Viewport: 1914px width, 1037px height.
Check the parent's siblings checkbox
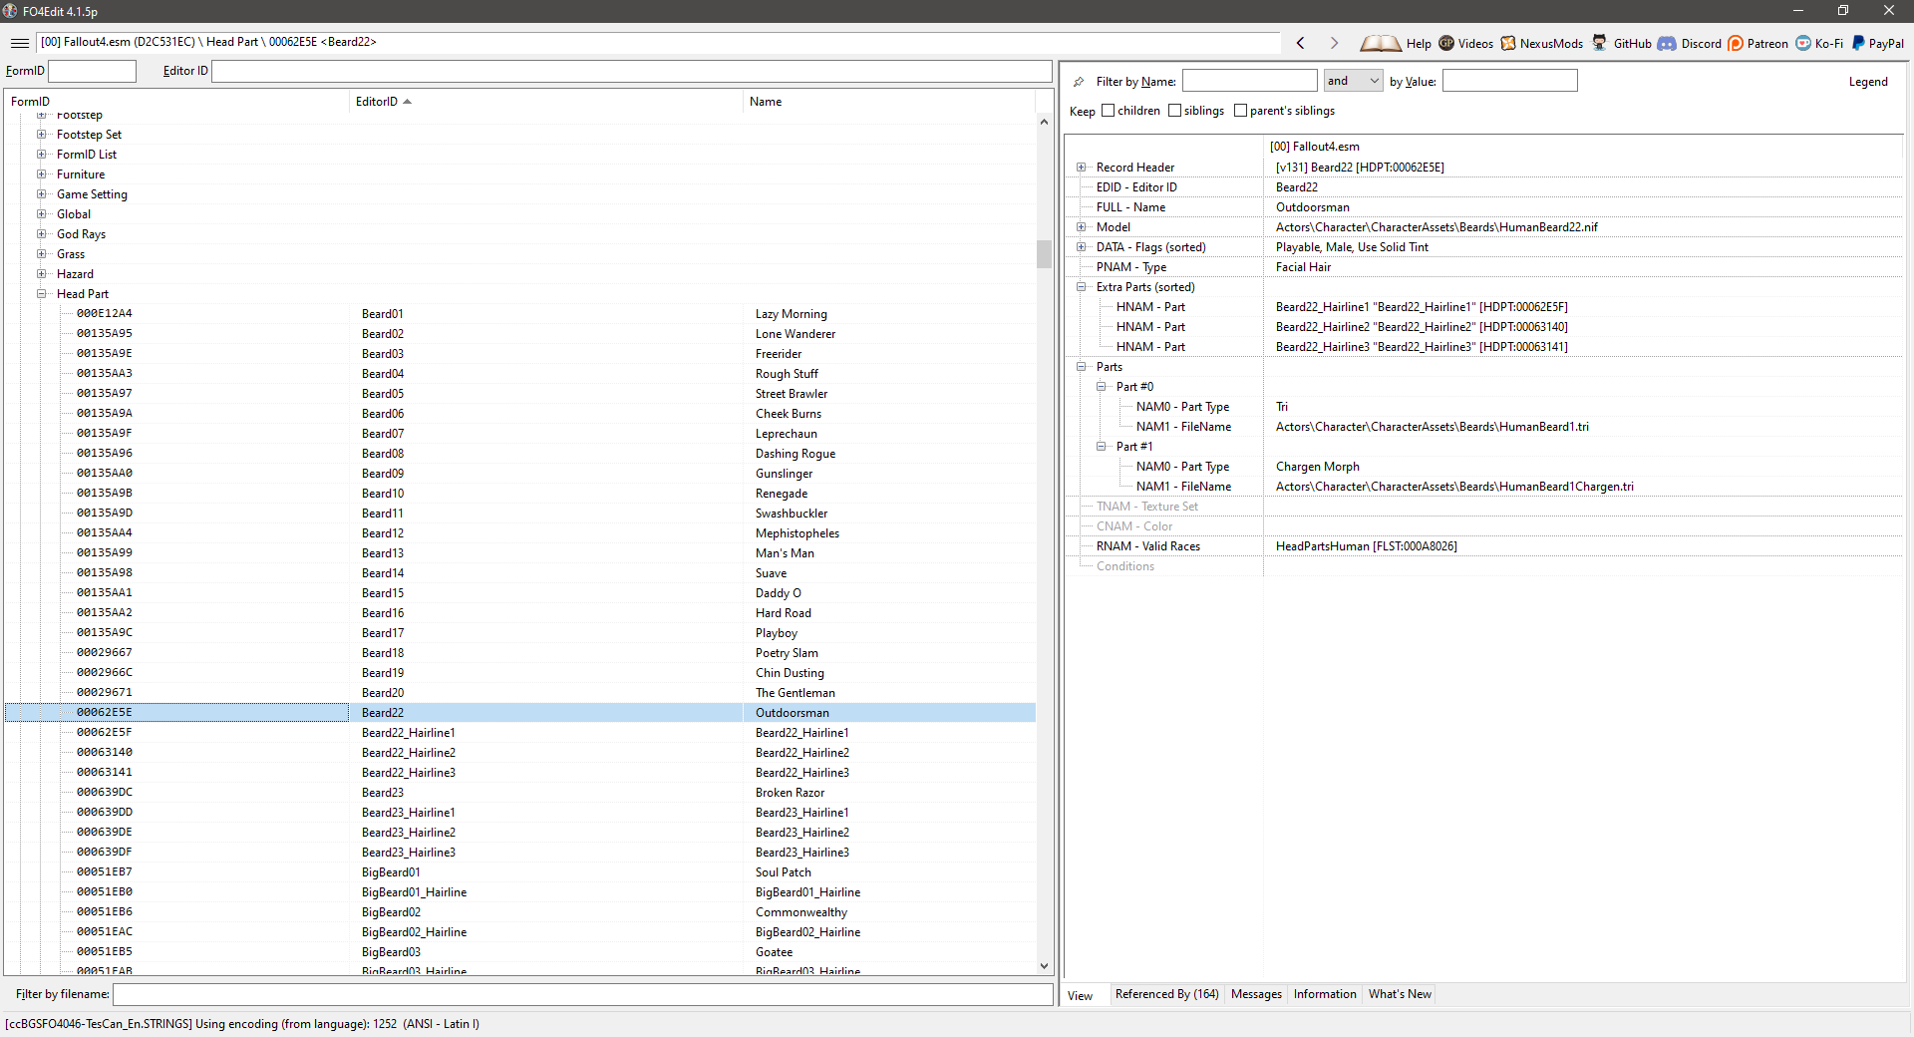tap(1240, 111)
